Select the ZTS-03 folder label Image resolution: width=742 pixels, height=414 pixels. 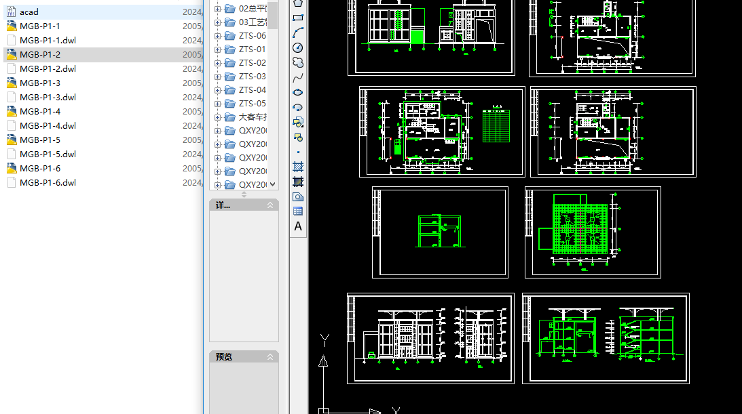click(x=253, y=77)
